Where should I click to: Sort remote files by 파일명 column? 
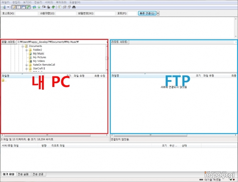point(145,76)
